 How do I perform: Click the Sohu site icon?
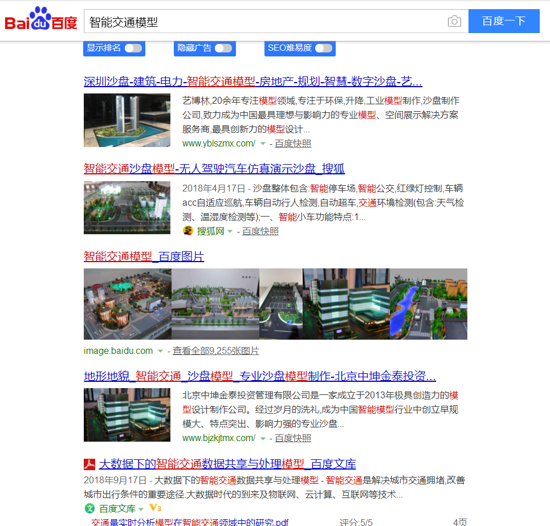(188, 231)
